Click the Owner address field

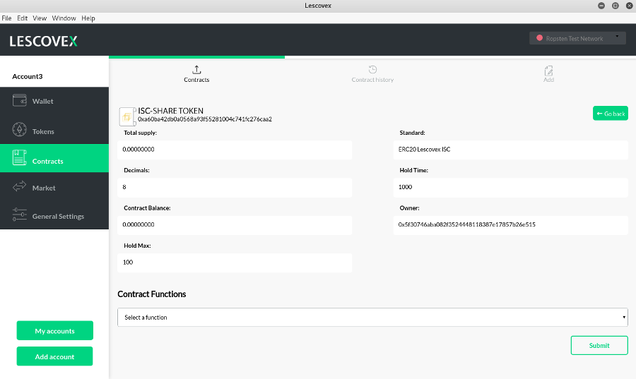pyautogui.click(x=511, y=224)
